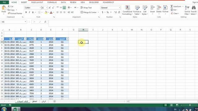The width and height of the screenshot is (198, 111).
Task: Open the font size dropdown
Action: (x=47, y=8)
